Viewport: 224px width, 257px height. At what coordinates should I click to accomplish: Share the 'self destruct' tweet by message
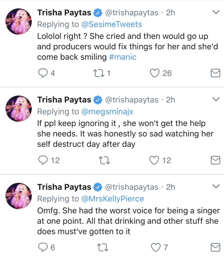coord(215,160)
